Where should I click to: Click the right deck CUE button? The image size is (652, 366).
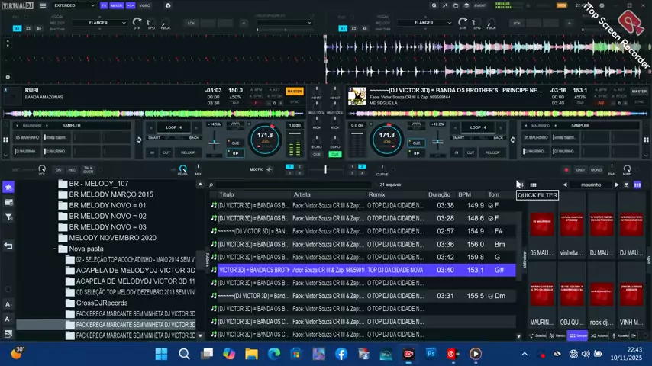[416, 143]
